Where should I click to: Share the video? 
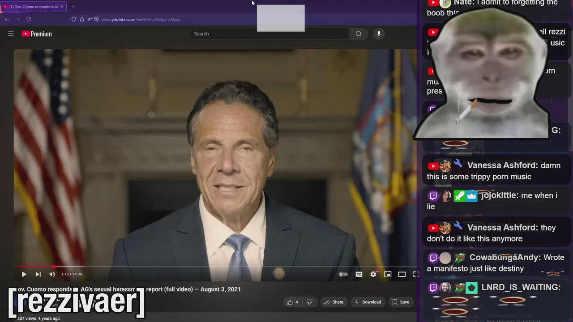pyautogui.click(x=334, y=302)
